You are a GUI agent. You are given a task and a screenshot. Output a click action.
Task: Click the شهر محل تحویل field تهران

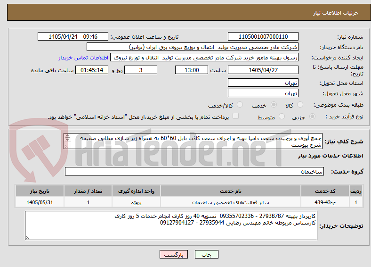(263, 93)
